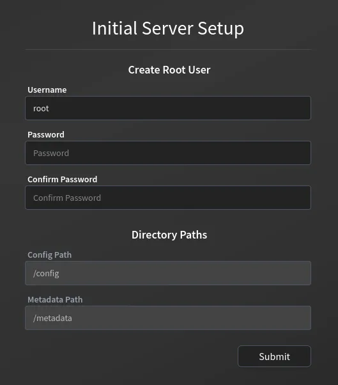Click the Password label above its field

(46, 134)
